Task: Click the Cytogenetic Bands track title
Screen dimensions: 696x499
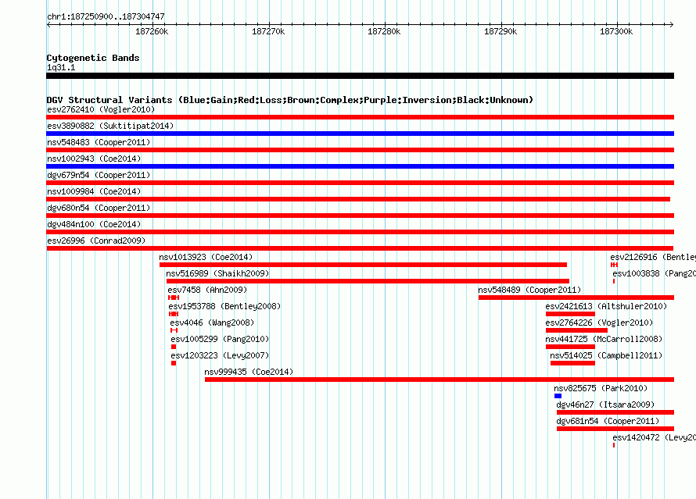Action: pos(93,58)
